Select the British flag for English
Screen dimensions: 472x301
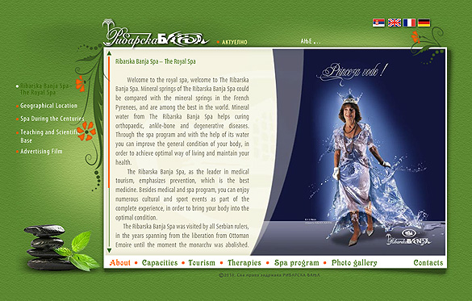coord(394,23)
